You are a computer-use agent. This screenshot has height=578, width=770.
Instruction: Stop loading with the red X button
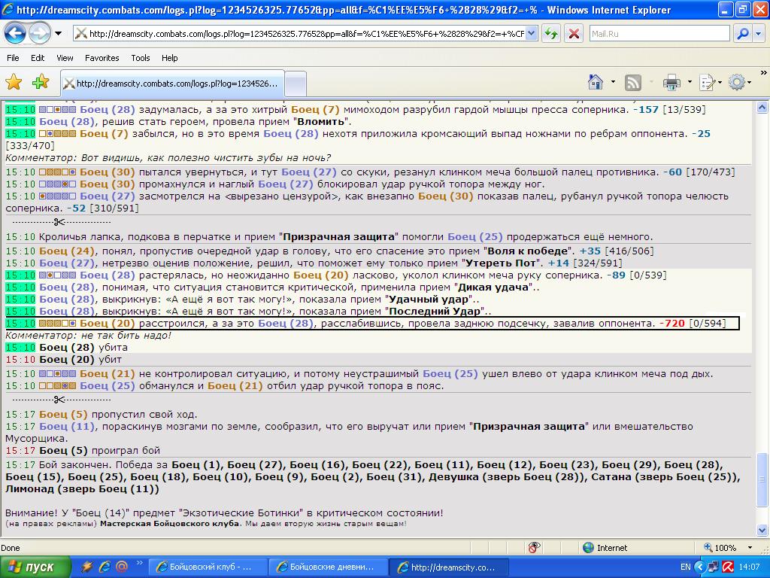pyautogui.click(x=574, y=33)
